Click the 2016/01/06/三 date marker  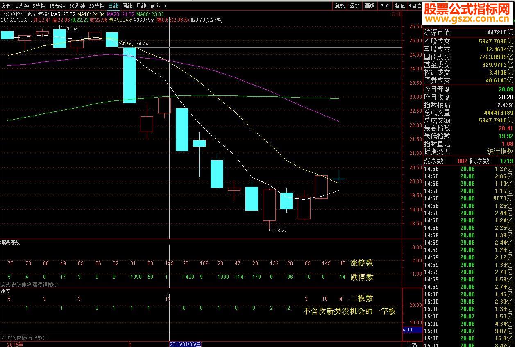tap(186, 345)
